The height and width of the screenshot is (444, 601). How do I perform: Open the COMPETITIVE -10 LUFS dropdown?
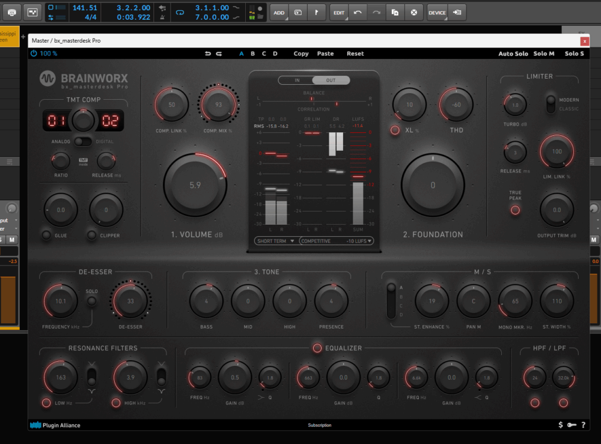[x=336, y=241]
